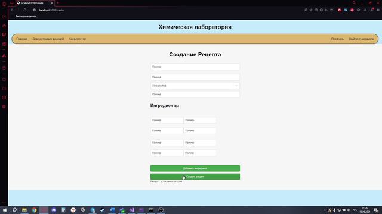This screenshot has width=382, height=214.
Task: Launch Google Chrome from the taskbar
Action: [35, 210]
